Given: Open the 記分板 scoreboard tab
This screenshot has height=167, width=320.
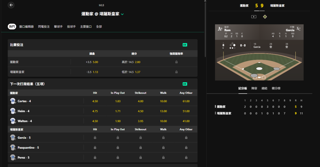Looking at the screenshot, I should (243, 88).
